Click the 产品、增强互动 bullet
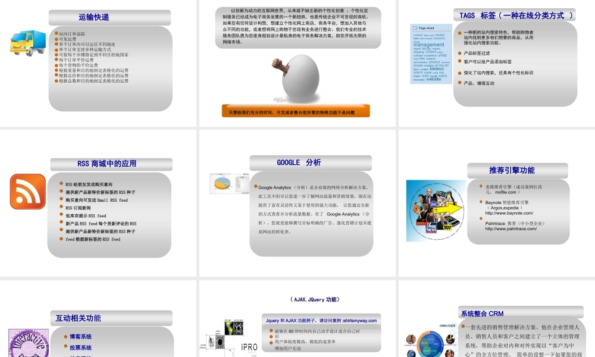 tap(478, 83)
